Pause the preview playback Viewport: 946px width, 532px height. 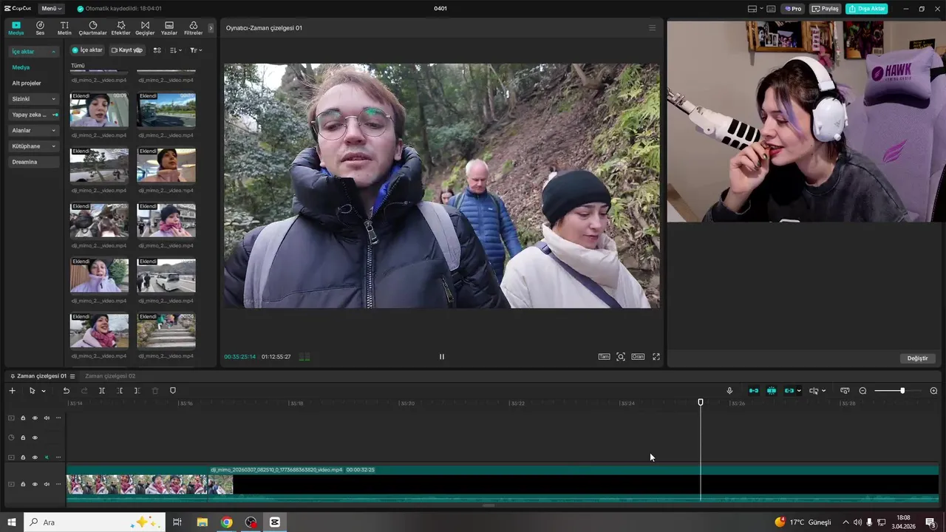coord(442,357)
